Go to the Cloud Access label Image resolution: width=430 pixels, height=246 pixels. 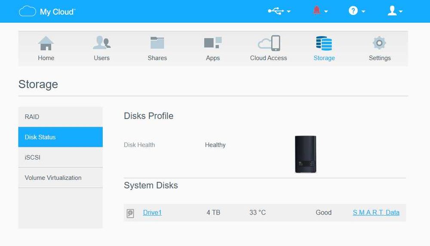click(x=268, y=58)
